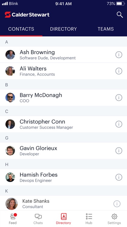Go to Chats in bottom bar
The image size is (127, 227).
point(38,219)
